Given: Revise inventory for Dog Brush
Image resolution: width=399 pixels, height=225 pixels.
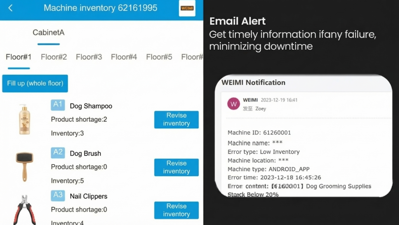Looking at the screenshot, I should click(x=176, y=167).
